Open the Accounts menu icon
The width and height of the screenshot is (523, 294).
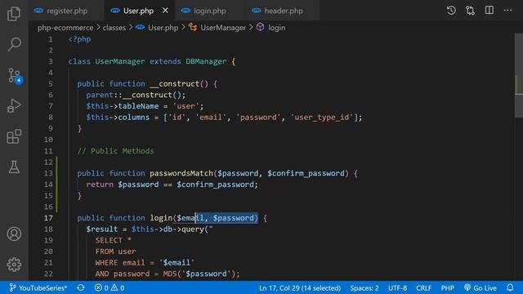coord(14,234)
